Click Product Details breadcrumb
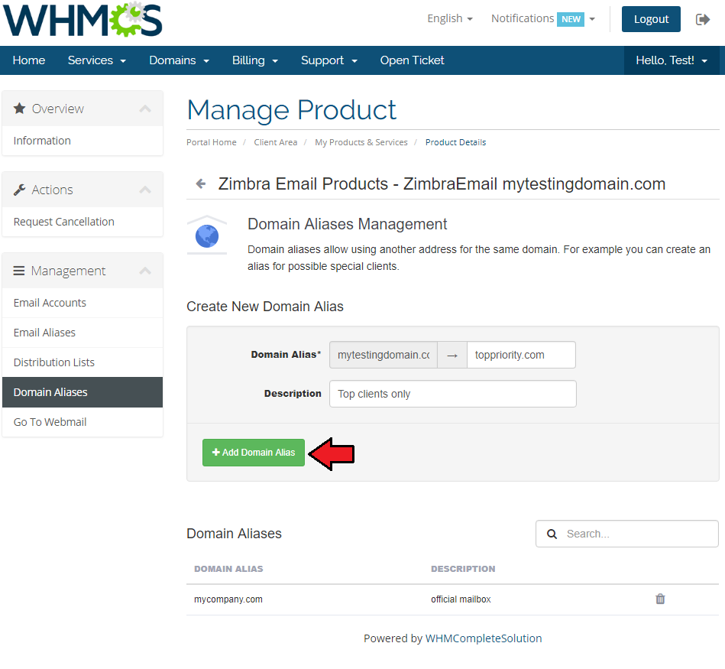Viewport: 725px width, 669px height. (455, 142)
